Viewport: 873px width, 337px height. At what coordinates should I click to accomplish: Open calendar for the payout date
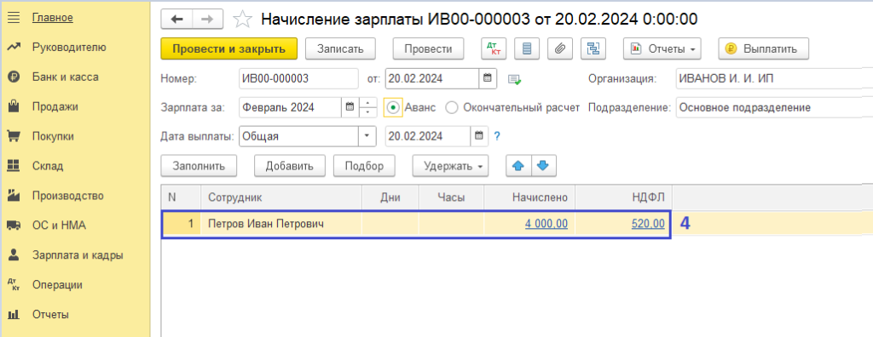[479, 135]
